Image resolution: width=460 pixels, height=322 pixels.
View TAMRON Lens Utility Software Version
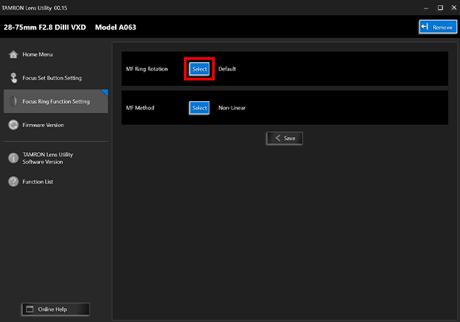[48, 158]
